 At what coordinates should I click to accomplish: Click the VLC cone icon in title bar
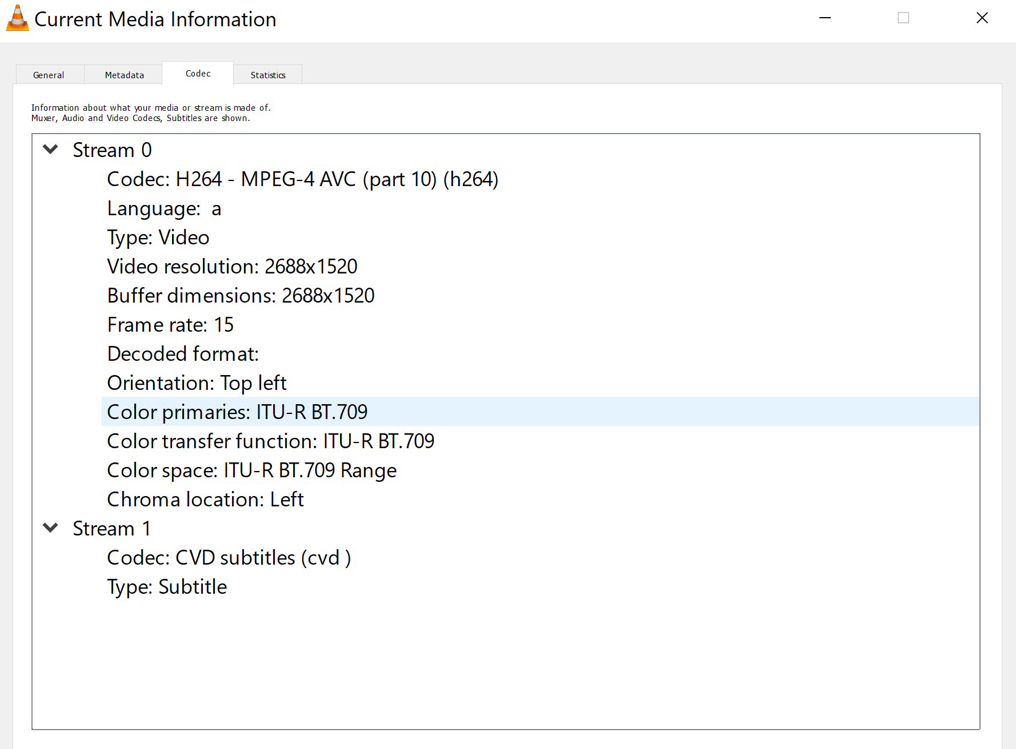(18, 18)
